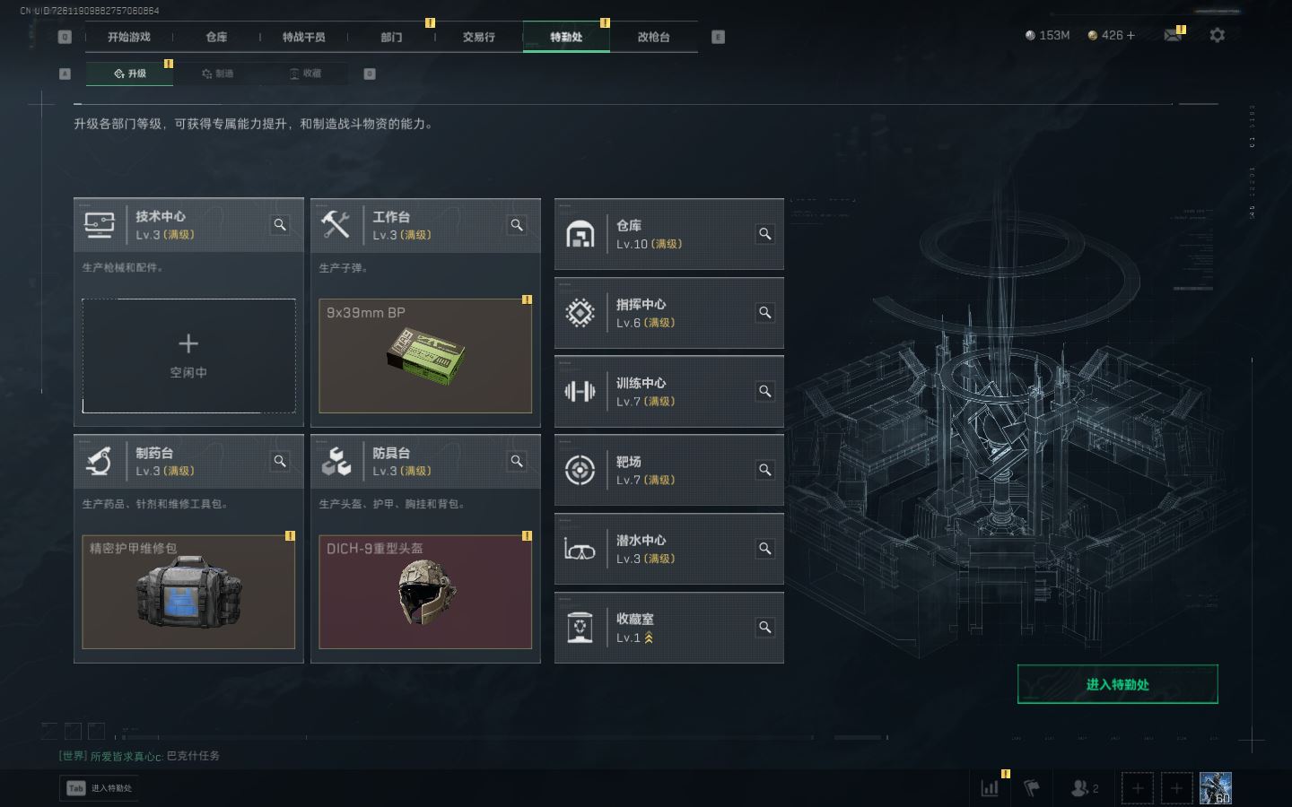Select the 9x39mm BP ammo item

pos(425,356)
